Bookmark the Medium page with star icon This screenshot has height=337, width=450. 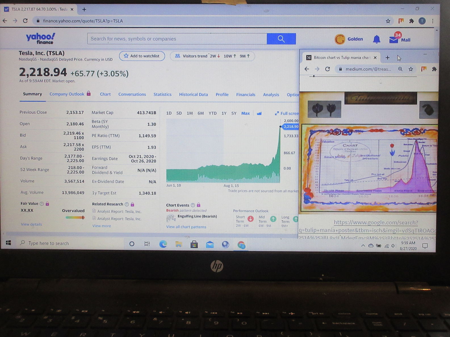[x=411, y=69]
